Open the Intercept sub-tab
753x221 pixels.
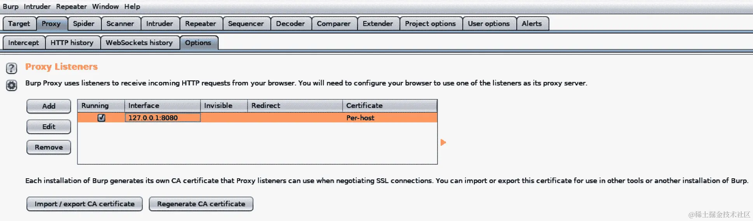coord(24,43)
